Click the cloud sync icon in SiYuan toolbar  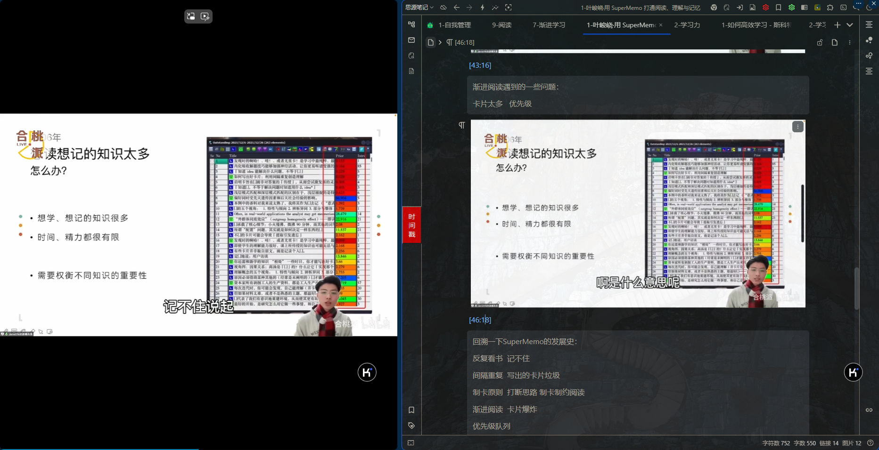(444, 8)
